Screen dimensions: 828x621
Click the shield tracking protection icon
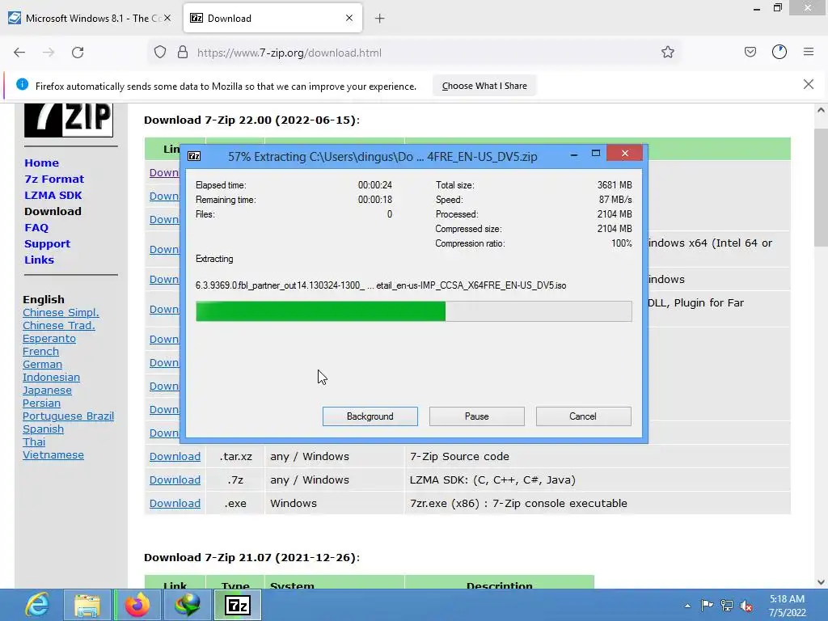160,53
